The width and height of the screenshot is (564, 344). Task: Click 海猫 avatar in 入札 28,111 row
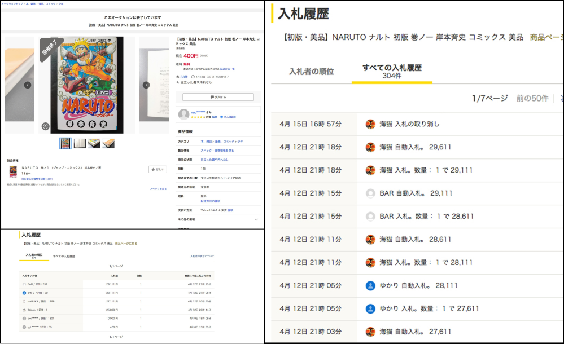click(x=370, y=263)
